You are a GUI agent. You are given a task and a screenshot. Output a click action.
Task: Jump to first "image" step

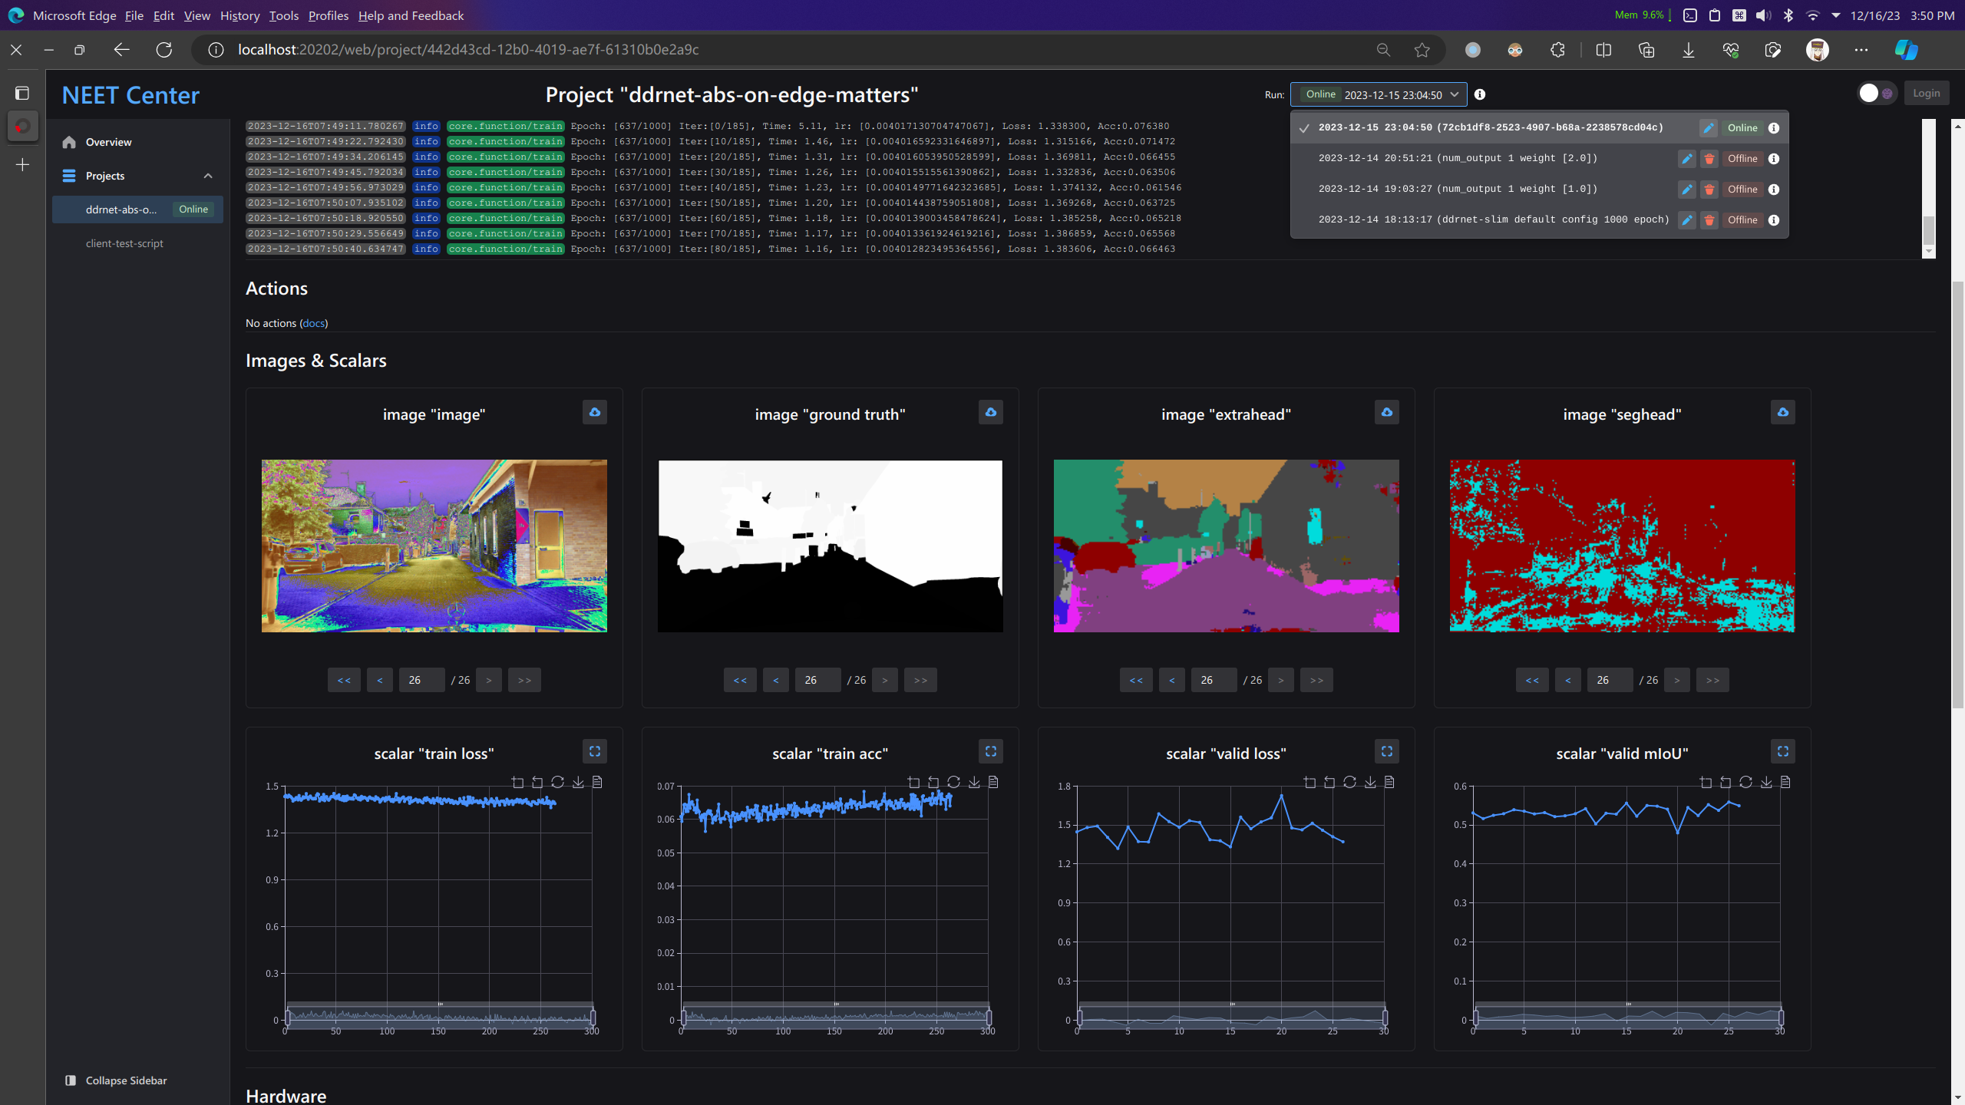(x=344, y=681)
